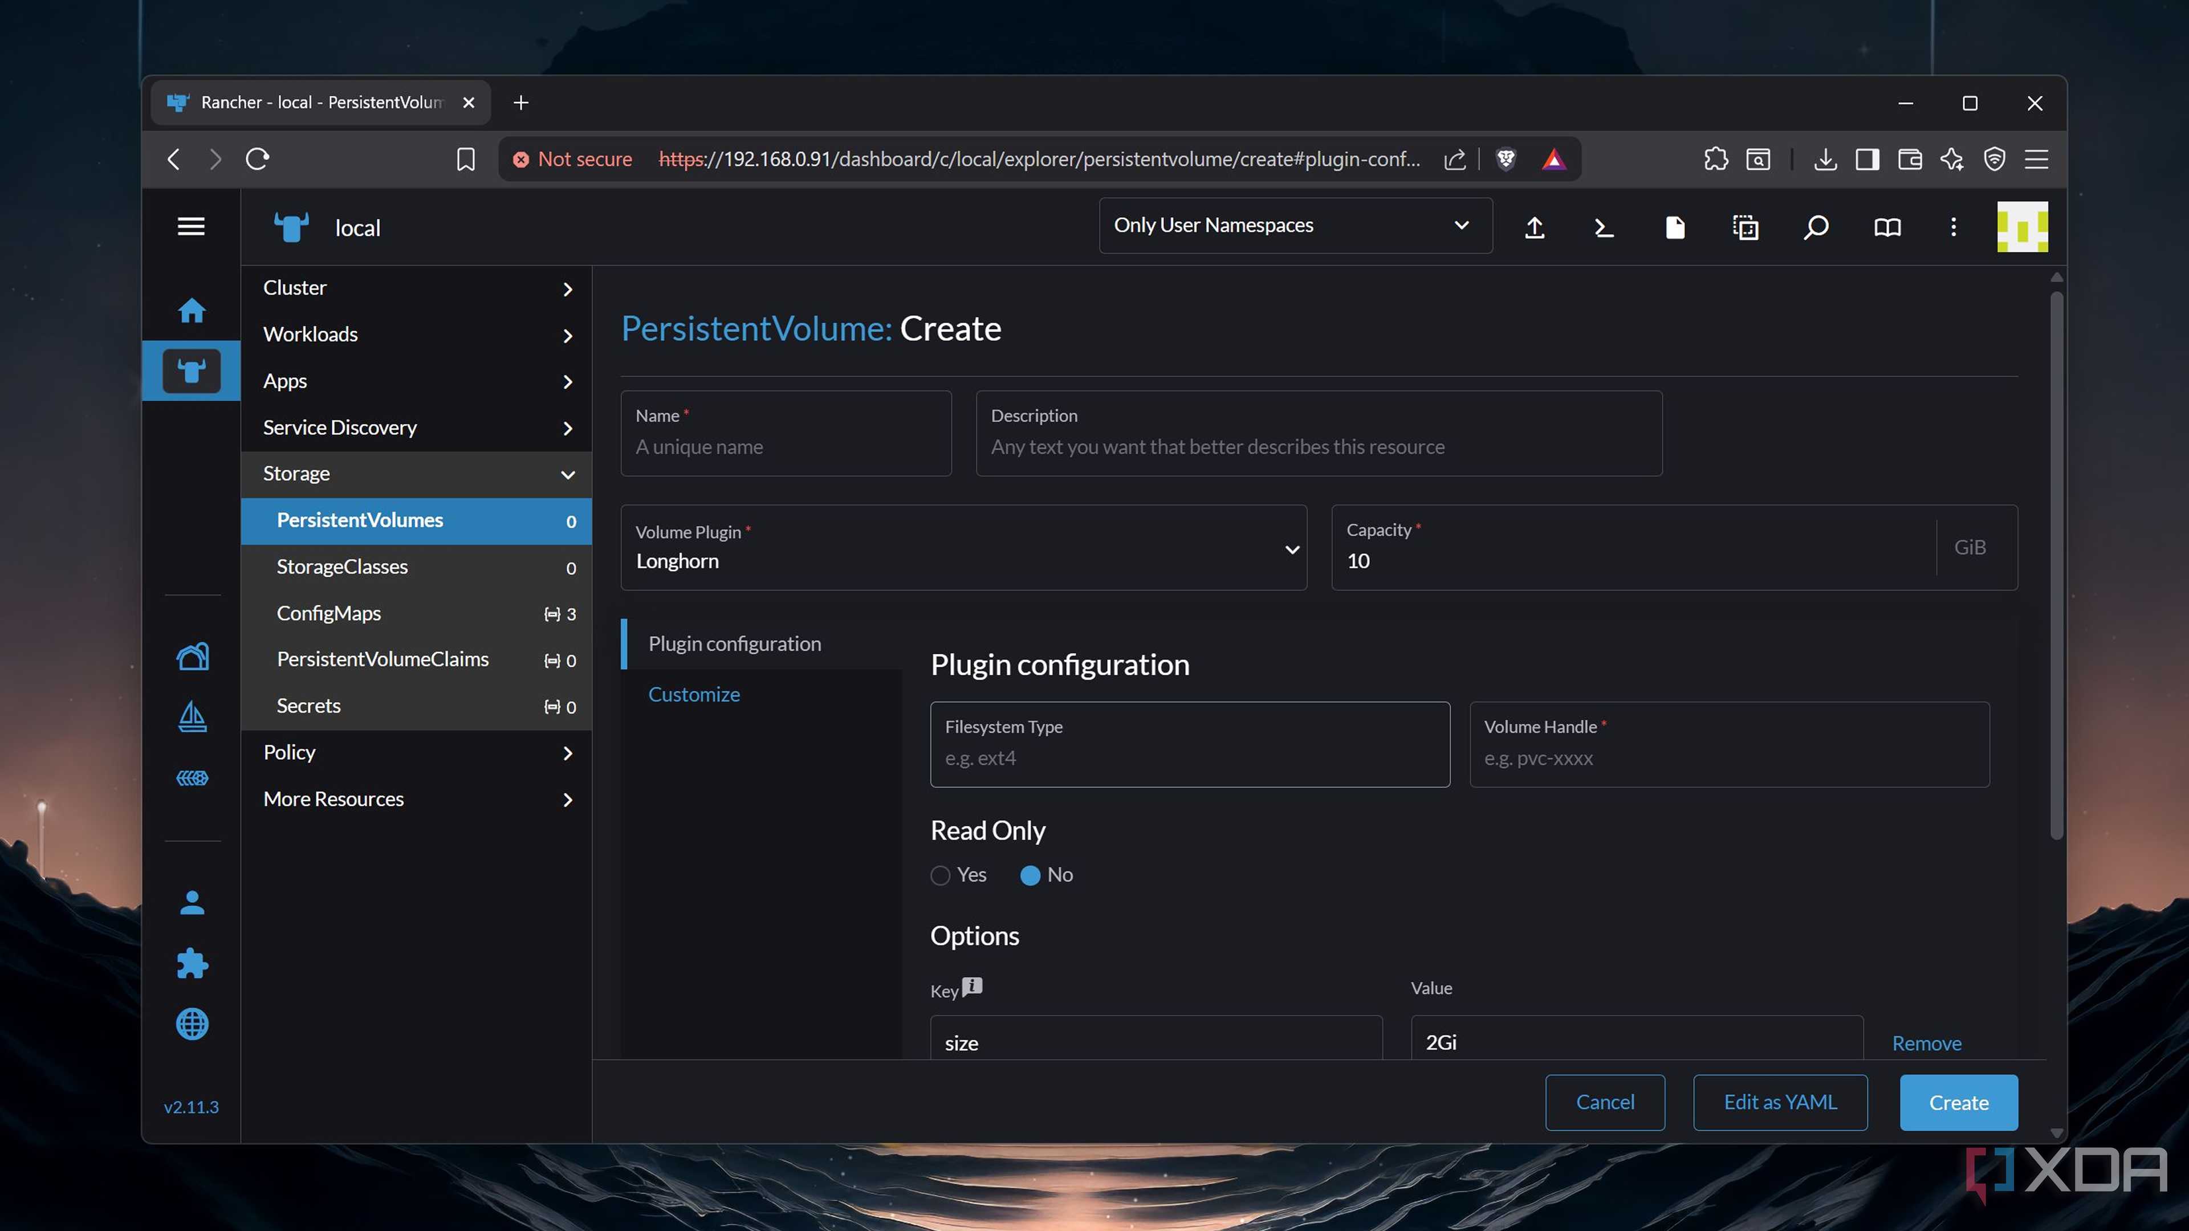Open StorageClasses in the Storage menu
2189x1231 pixels.
coord(416,568)
